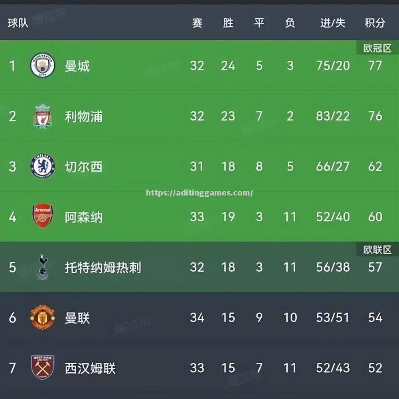Click the Liverpool club crest
The image size is (399, 399).
coord(42,116)
